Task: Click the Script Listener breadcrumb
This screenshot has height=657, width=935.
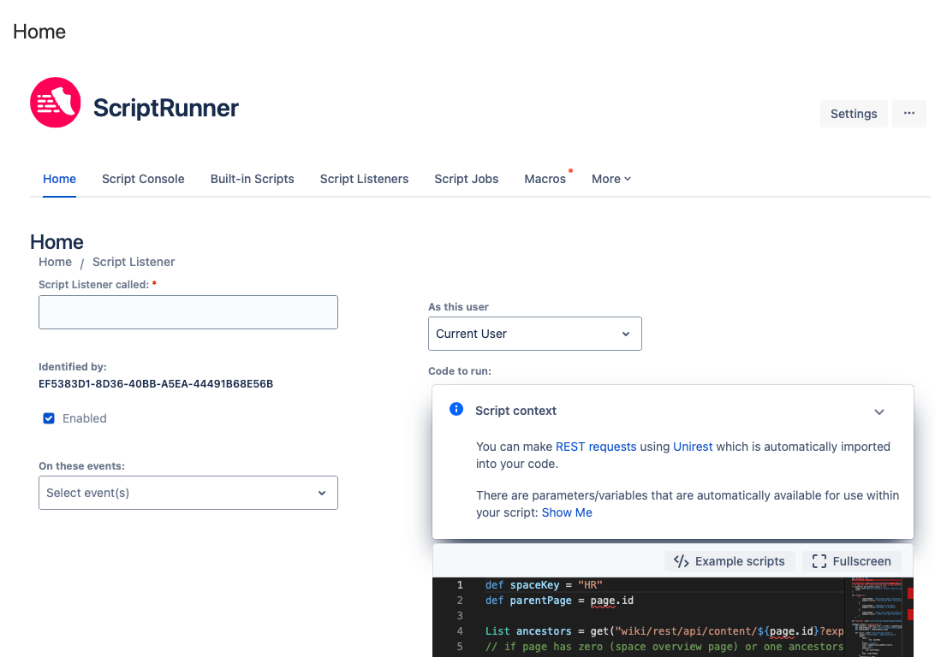Action: coord(134,262)
